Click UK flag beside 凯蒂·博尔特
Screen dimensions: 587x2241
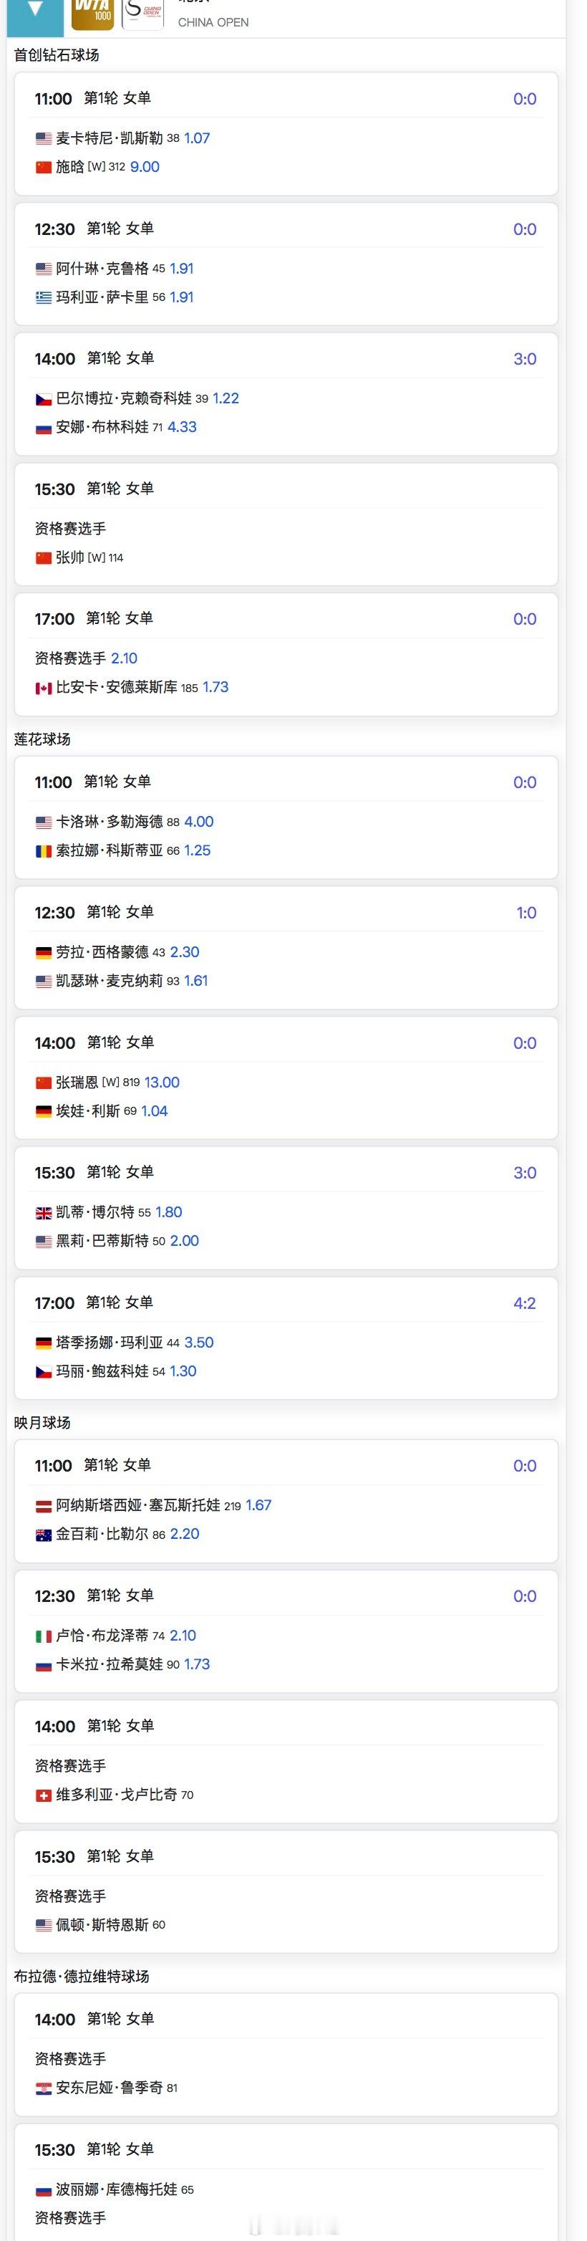[x=44, y=1213]
